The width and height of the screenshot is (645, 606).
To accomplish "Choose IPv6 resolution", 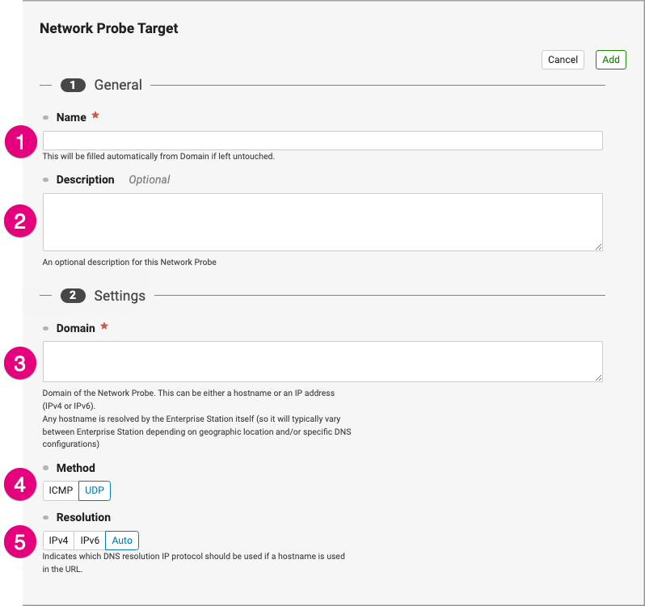I will click(90, 541).
